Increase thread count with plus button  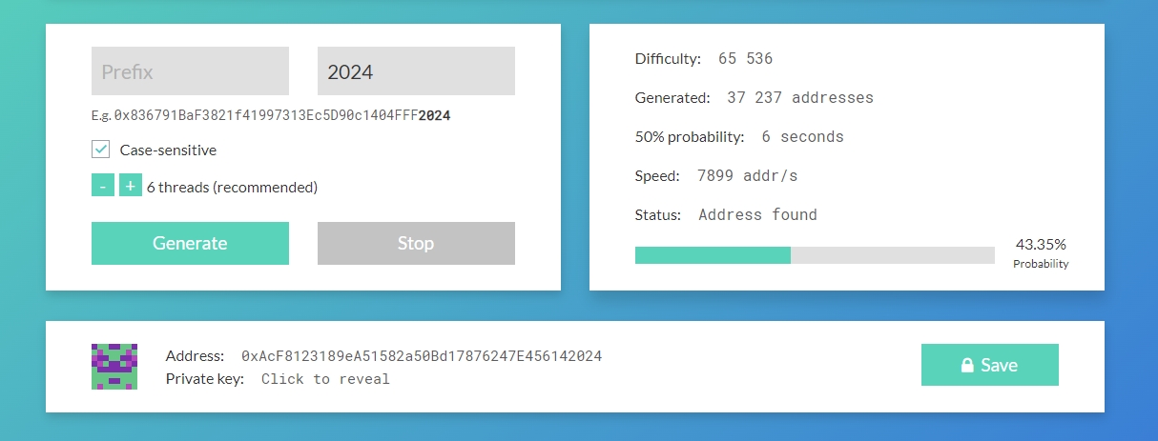130,186
